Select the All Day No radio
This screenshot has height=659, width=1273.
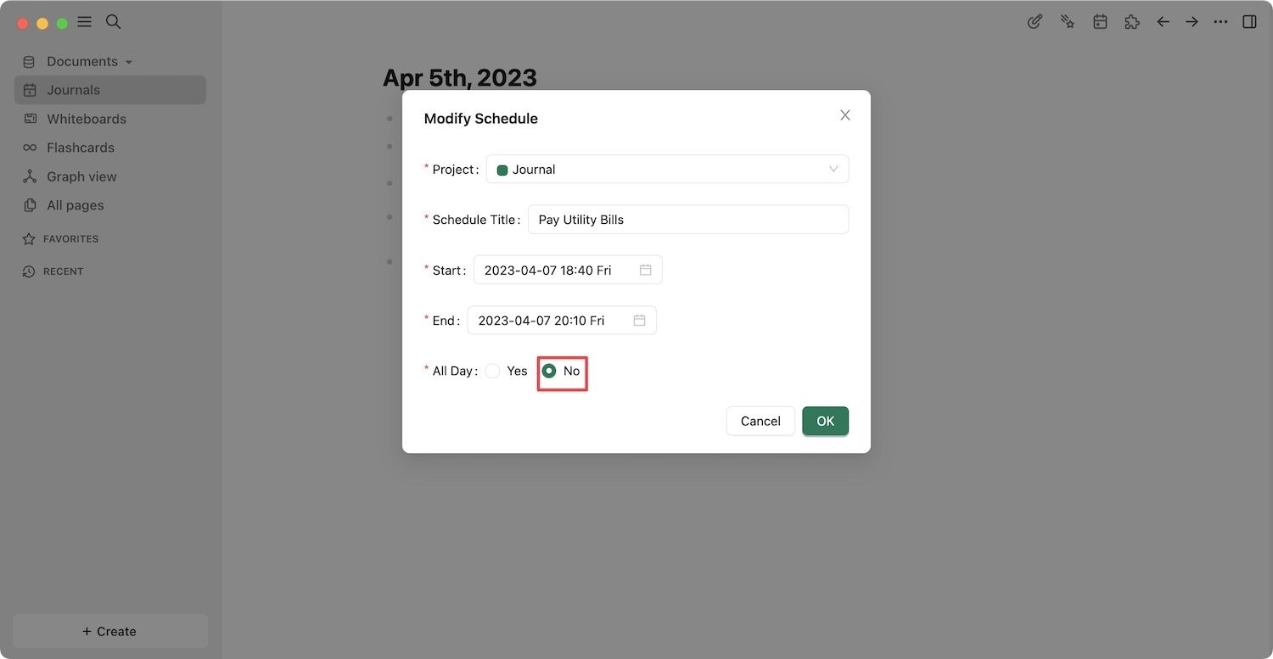(x=549, y=371)
